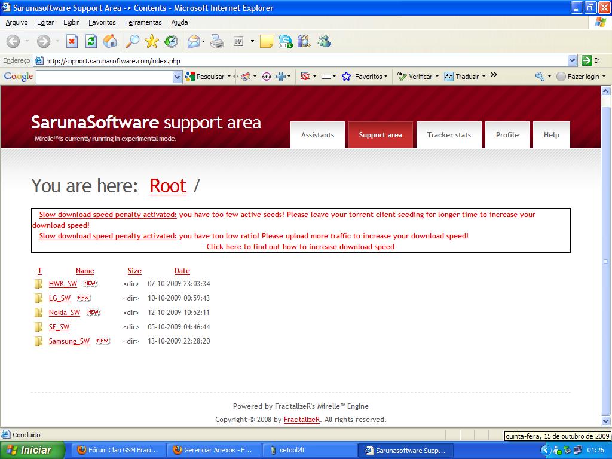Click the page scrollbar up arrow
The height and width of the screenshot is (459, 612).
(x=606, y=91)
